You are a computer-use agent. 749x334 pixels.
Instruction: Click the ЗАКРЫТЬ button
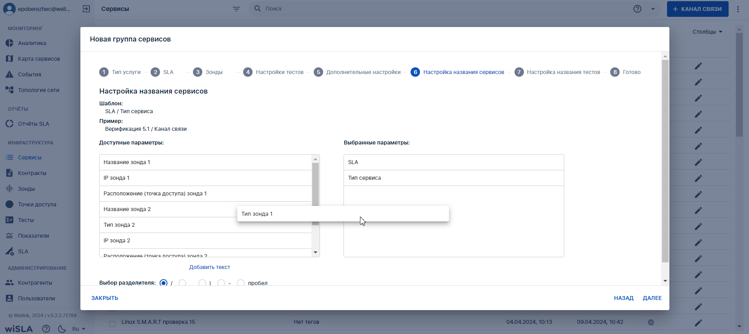(105, 298)
